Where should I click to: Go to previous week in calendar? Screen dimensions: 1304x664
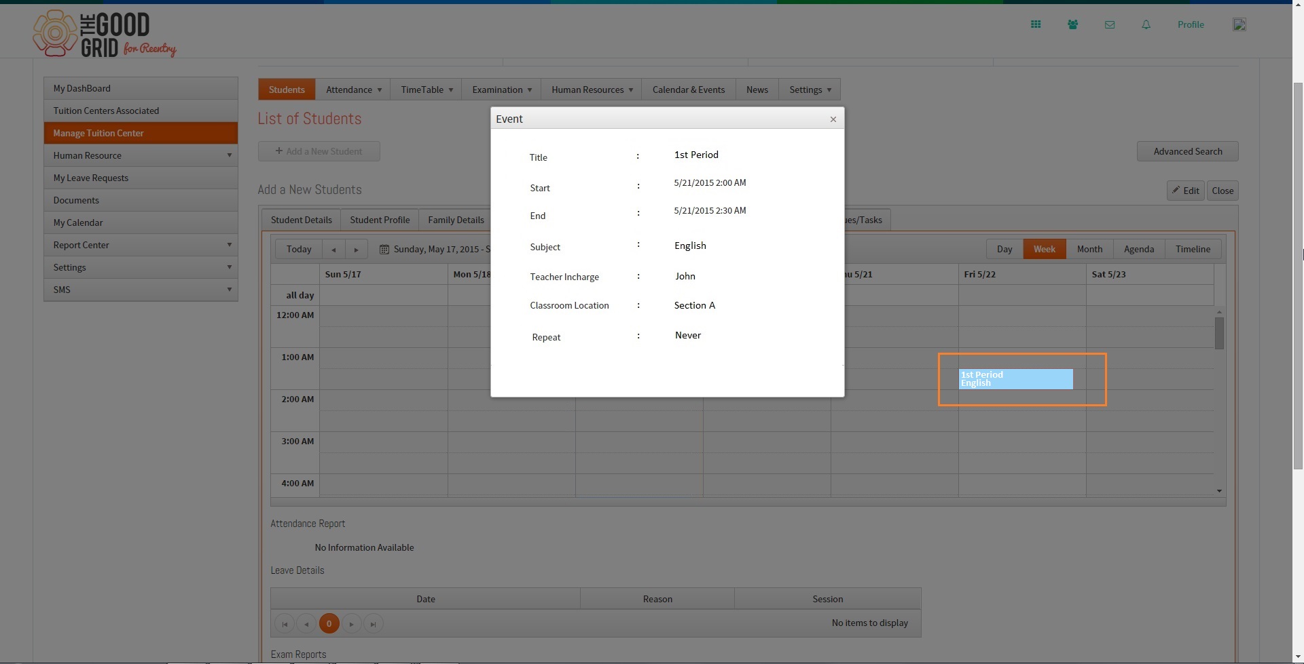333,249
